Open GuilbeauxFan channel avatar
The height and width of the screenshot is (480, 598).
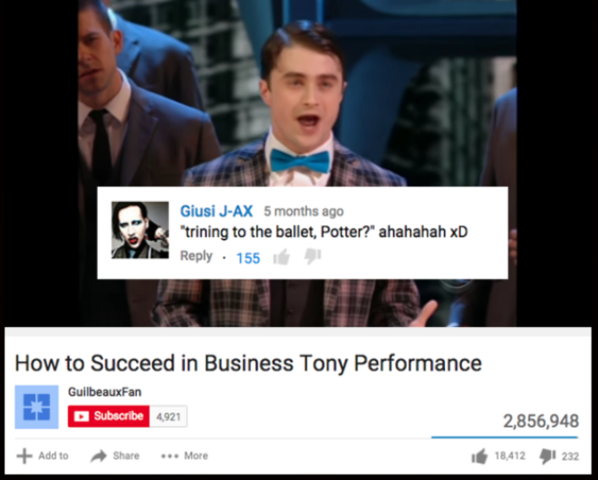36,407
